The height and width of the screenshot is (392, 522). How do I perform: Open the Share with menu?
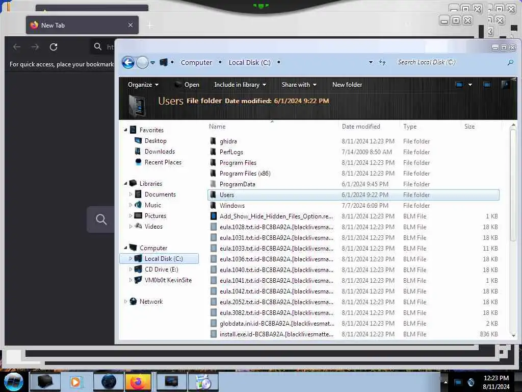[299, 85]
